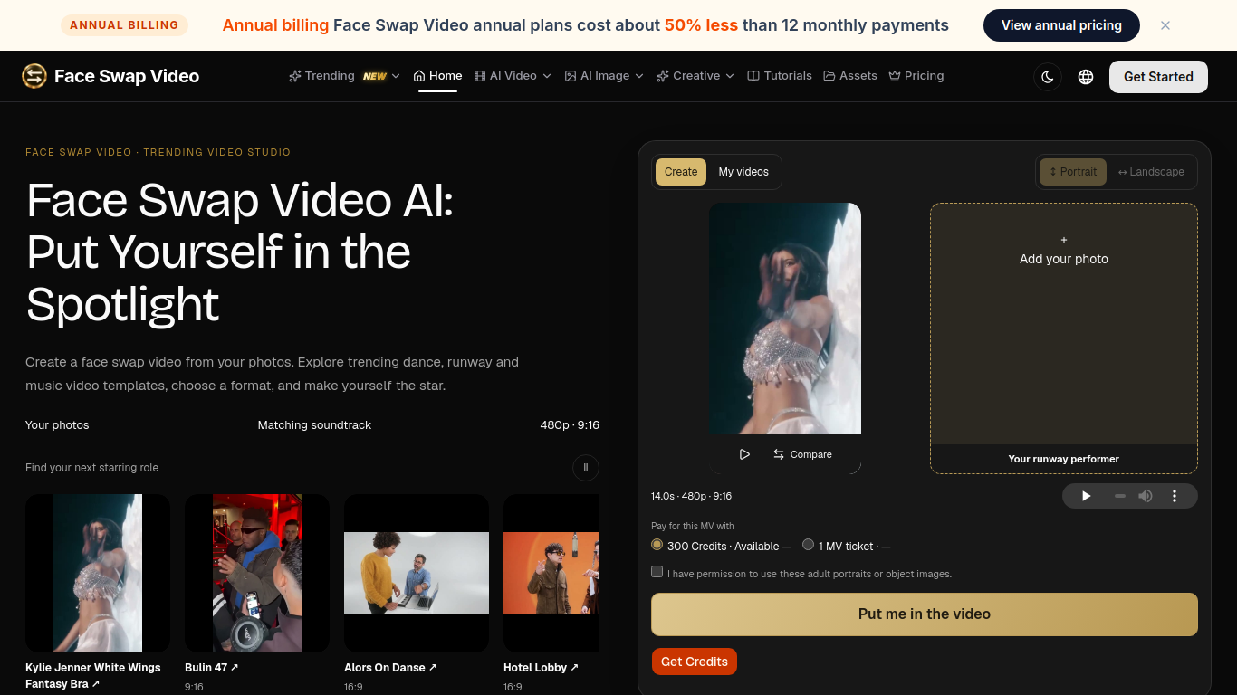
Task: Go to the Home nav item
Action: pos(438,76)
